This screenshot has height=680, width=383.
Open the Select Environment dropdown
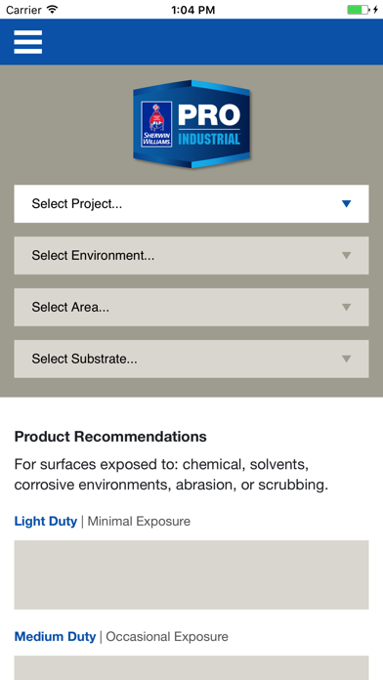[x=191, y=255]
